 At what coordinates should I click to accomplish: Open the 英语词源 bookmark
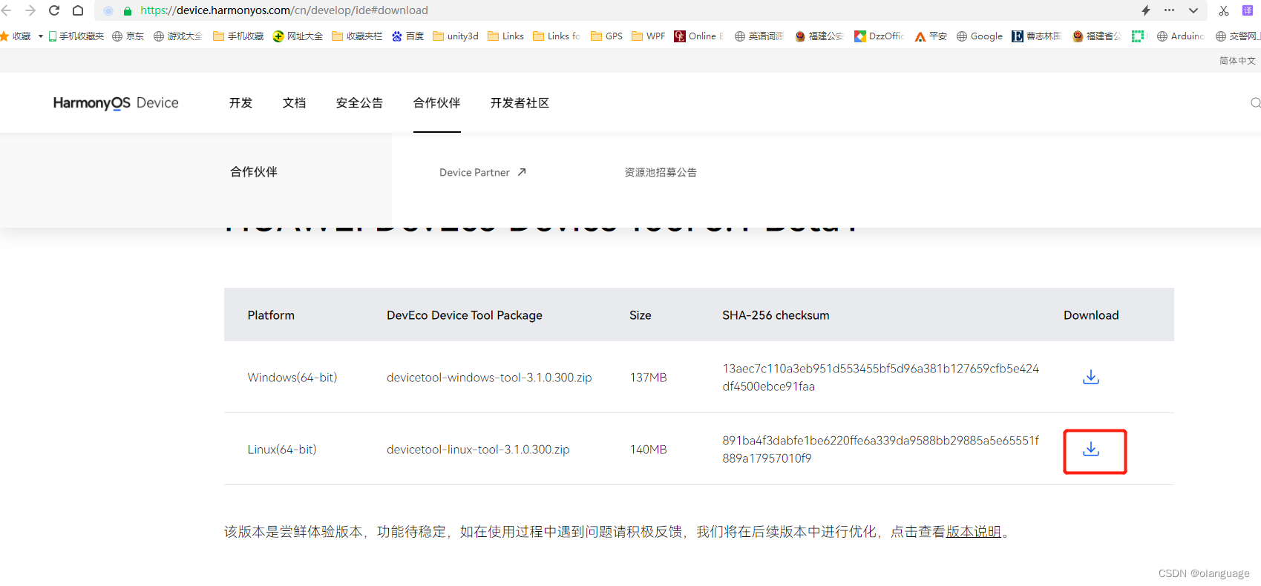point(759,36)
